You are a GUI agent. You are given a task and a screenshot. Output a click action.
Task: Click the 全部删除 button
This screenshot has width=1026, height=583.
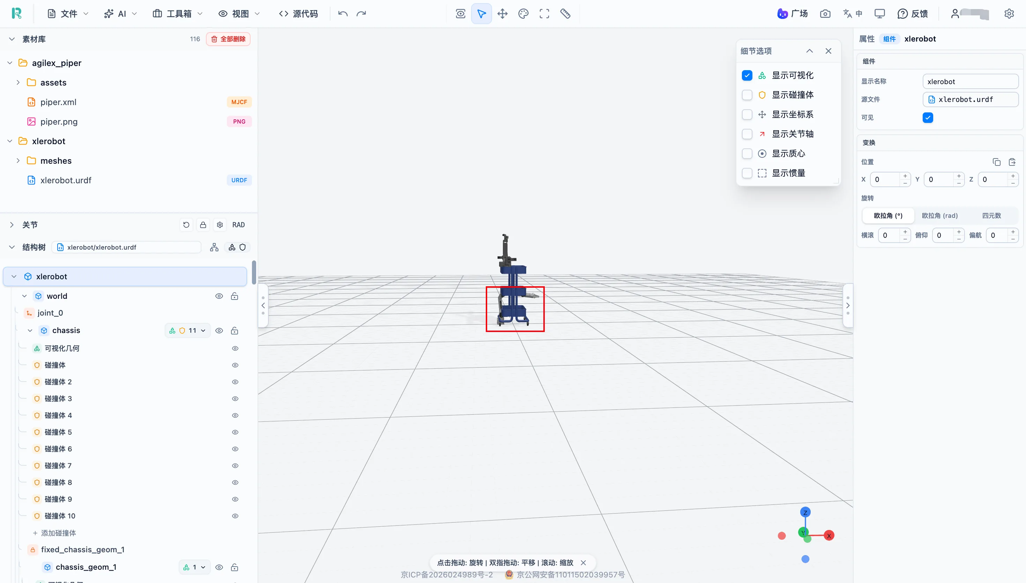[x=228, y=39]
